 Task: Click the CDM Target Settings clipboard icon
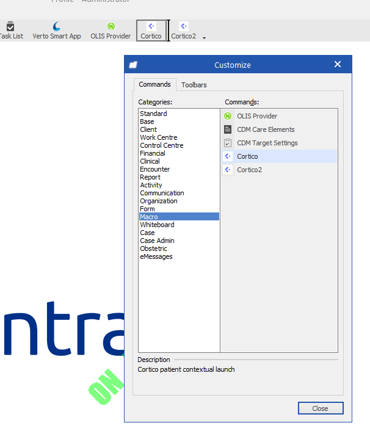(x=228, y=143)
